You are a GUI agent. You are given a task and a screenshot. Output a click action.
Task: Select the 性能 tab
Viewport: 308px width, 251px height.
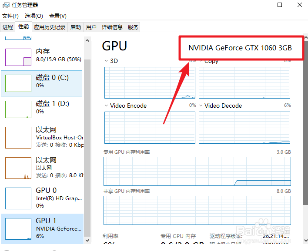23,26
